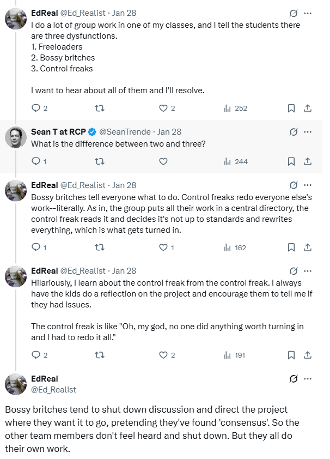This screenshot has height=459, width=330.
Task: Open more options on the central directory tweet
Action: 308,185
